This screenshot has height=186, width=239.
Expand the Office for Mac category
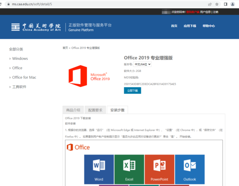click(24, 77)
